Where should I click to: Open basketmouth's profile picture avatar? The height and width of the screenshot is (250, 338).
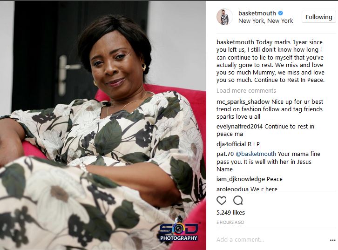(x=225, y=17)
